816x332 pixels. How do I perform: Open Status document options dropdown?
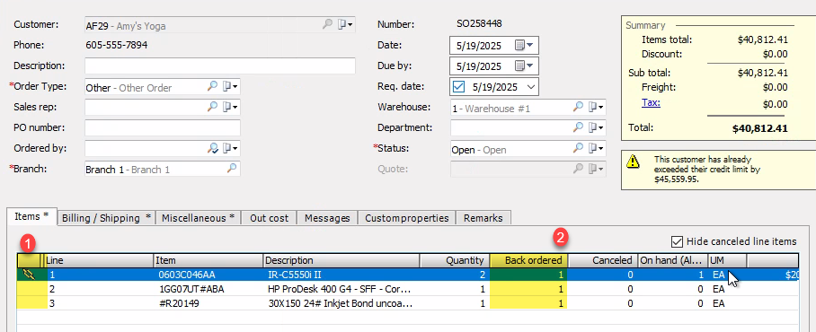pyautogui.click(x=597, y=149)
